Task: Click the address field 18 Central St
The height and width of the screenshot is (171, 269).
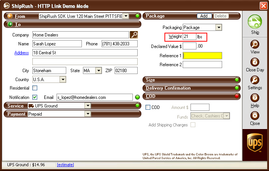Action: pyautogui.click(x=85, y=53)
